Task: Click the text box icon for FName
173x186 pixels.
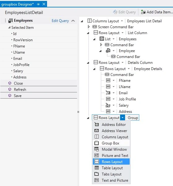Action: coord(108,80)
